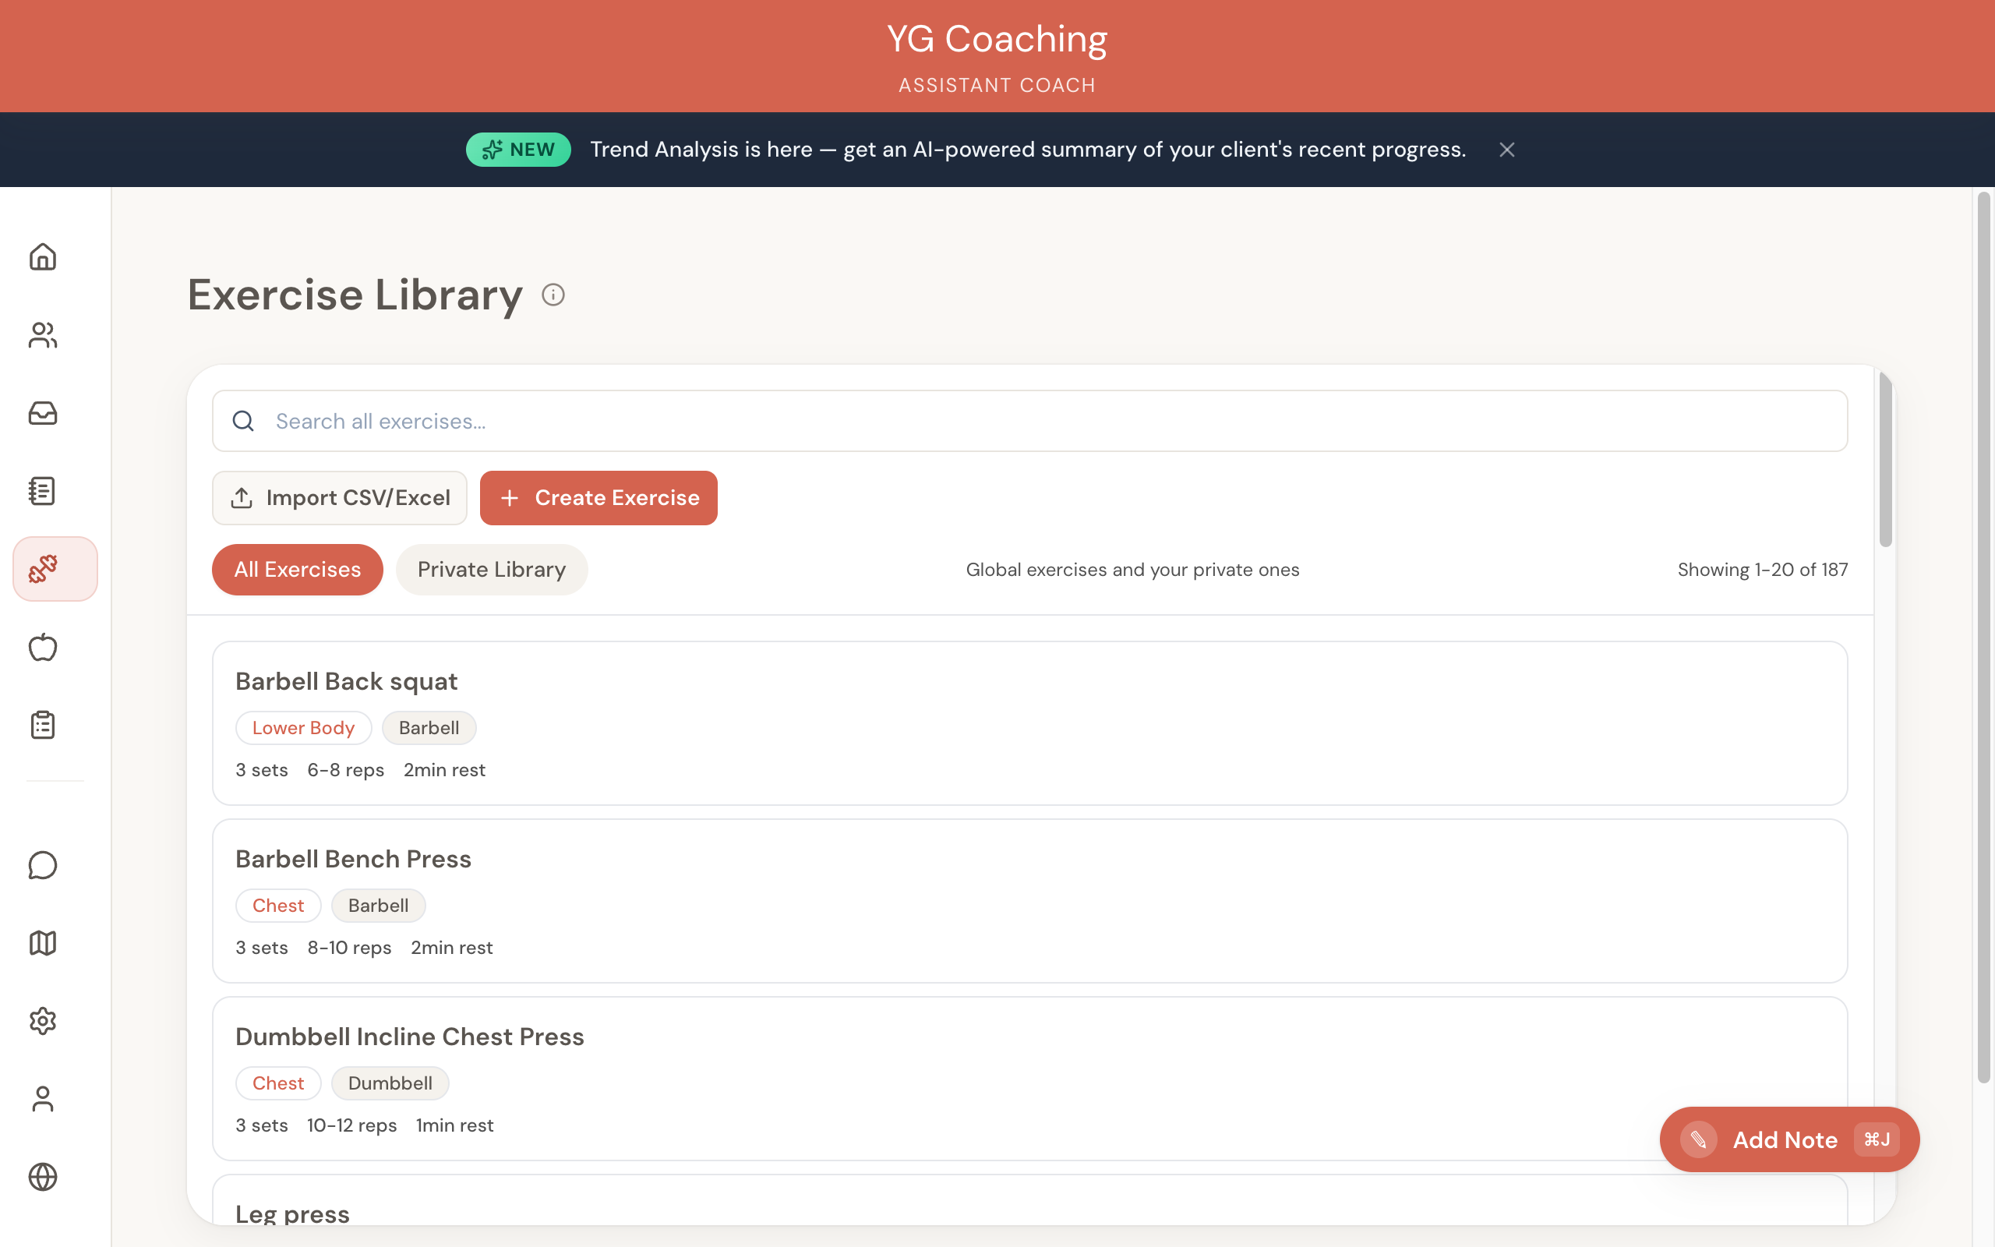Toggle the Chest tag on Barbell Bench Press
This screenshot has width=1995, height=1247.
pos(277,905)
